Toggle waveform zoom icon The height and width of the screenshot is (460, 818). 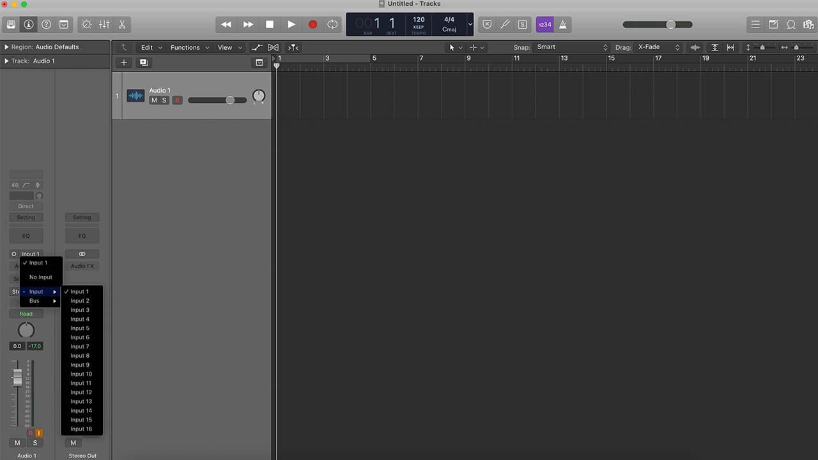coord(695,47)
